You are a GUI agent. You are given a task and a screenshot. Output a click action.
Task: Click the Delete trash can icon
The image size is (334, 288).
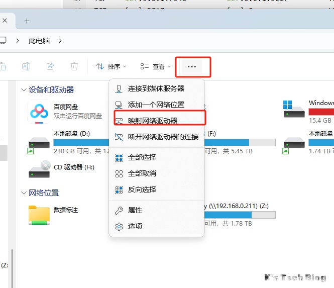point(74,66)
